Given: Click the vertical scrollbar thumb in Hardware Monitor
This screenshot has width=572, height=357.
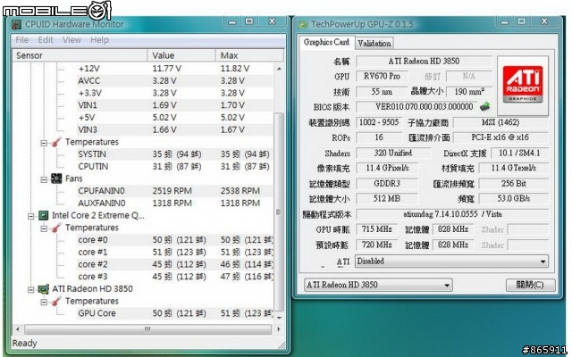Looking at the screenshot, I should tap(279, 212).
